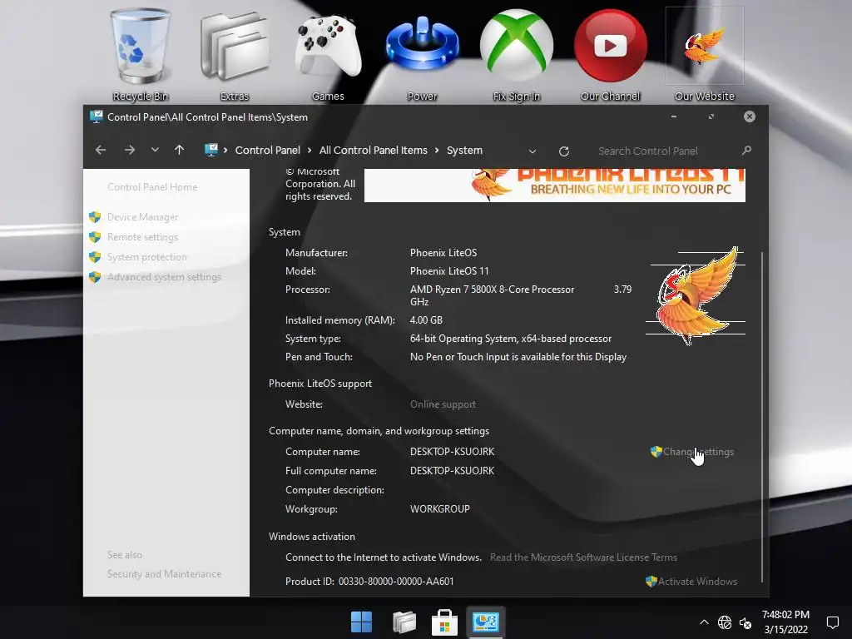Click the Phoenix LiteOS banner image

[554, 186]
